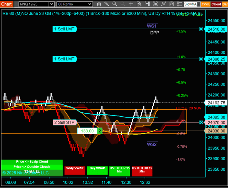Viewport: 228px width, 188px height.
Task: Click the -1.0% level label
Action: [x=181, y=159]
